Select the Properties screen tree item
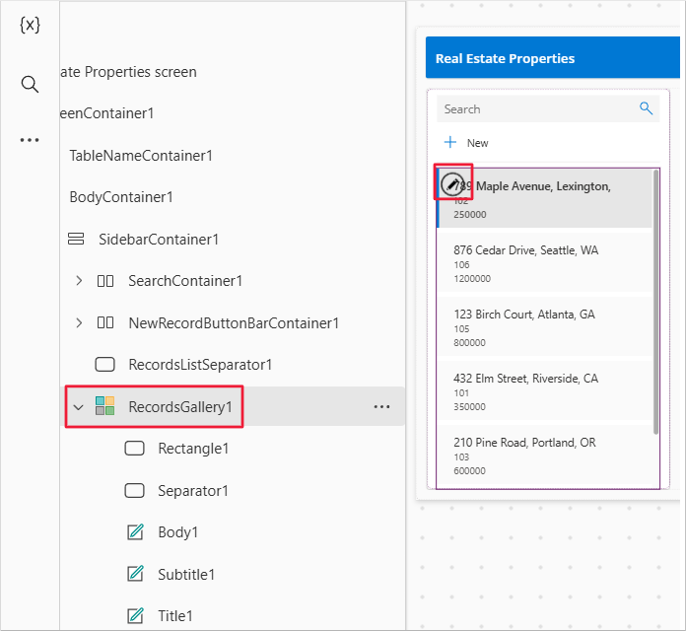This screenshot has height=631, width=686. point(128,72)
